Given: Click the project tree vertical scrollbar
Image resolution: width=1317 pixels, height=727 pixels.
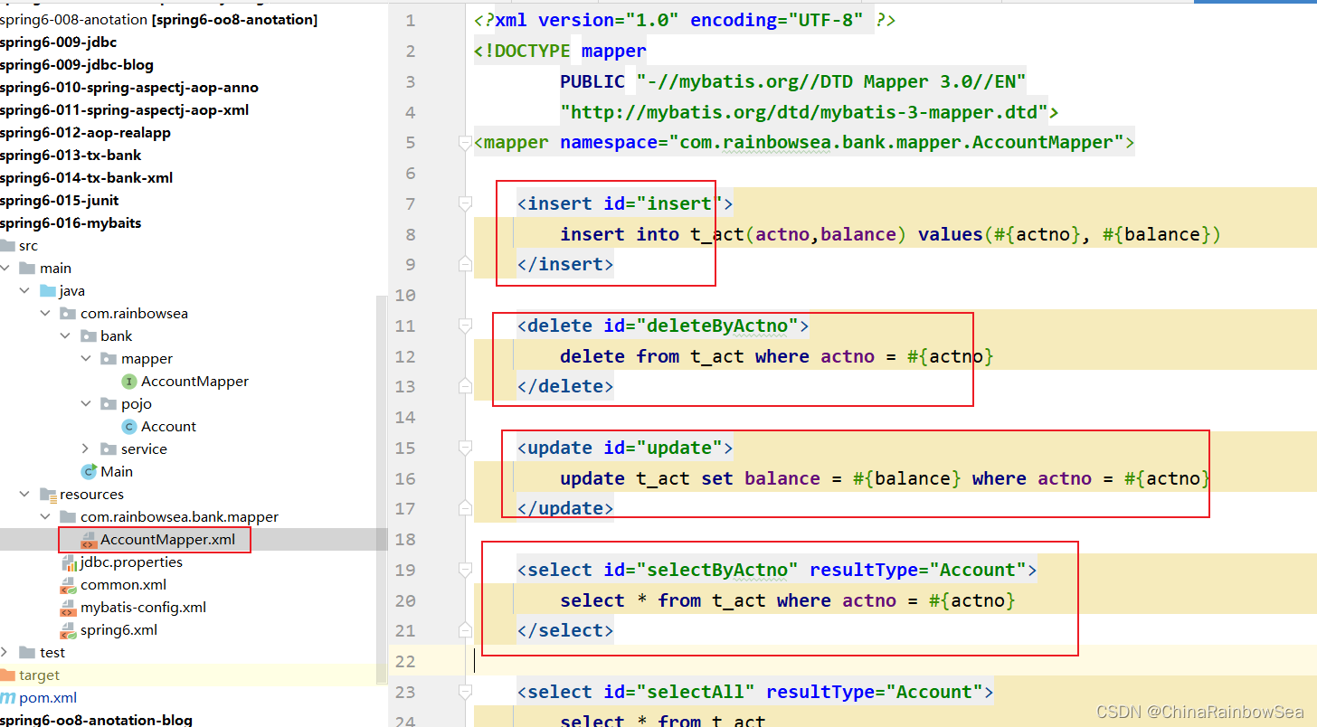Looking at the screenshot, I should click(382, 488).
